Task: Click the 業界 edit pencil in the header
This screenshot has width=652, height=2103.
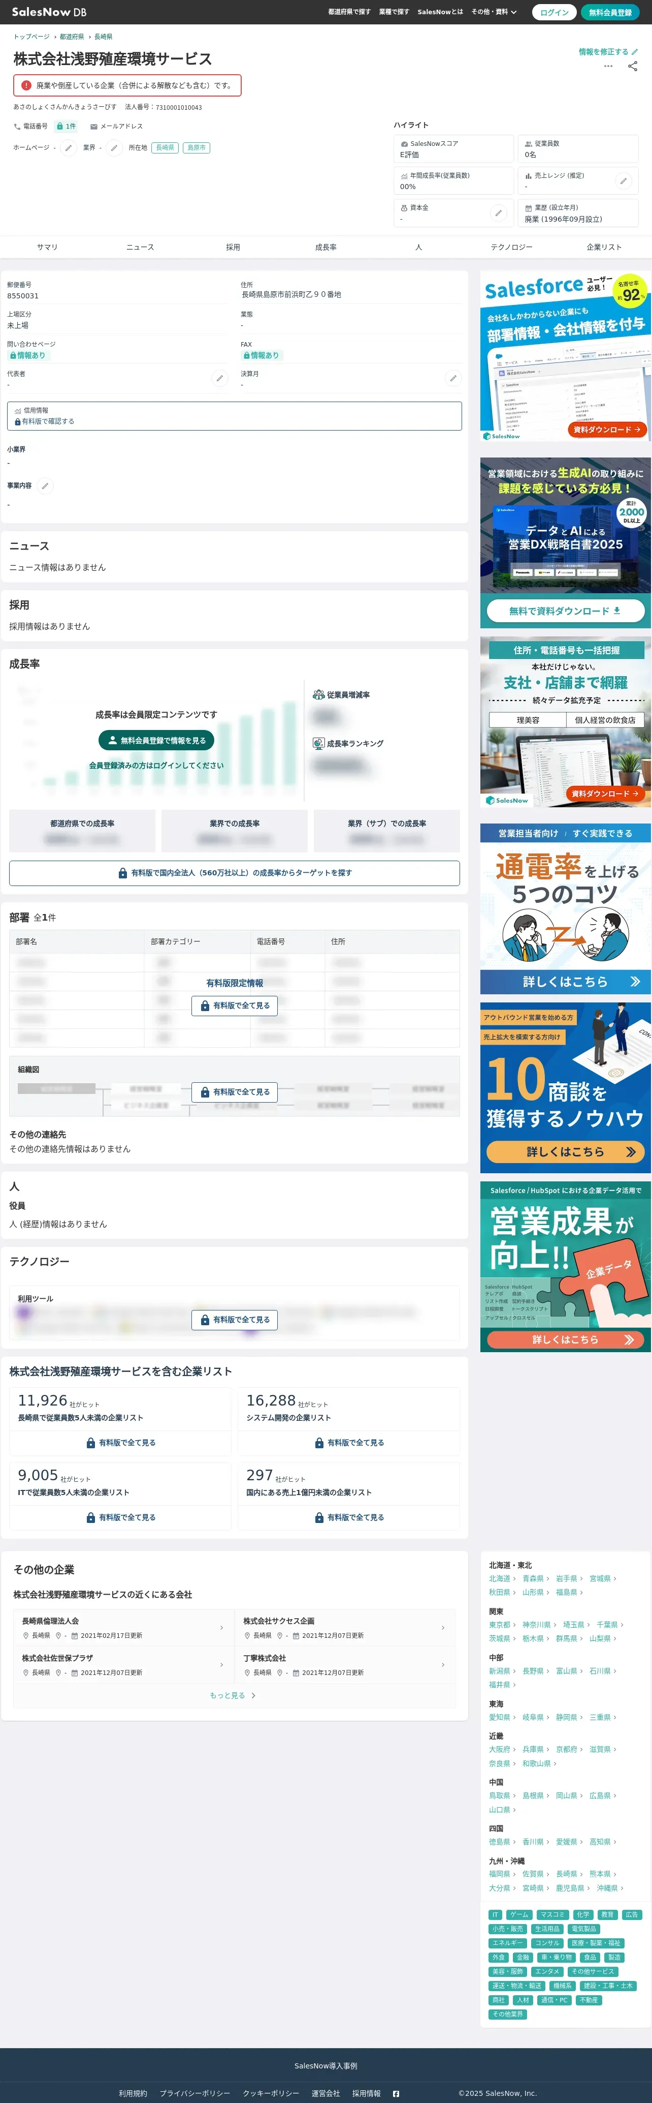Action: pyautogui.click(x=114, y=148)
